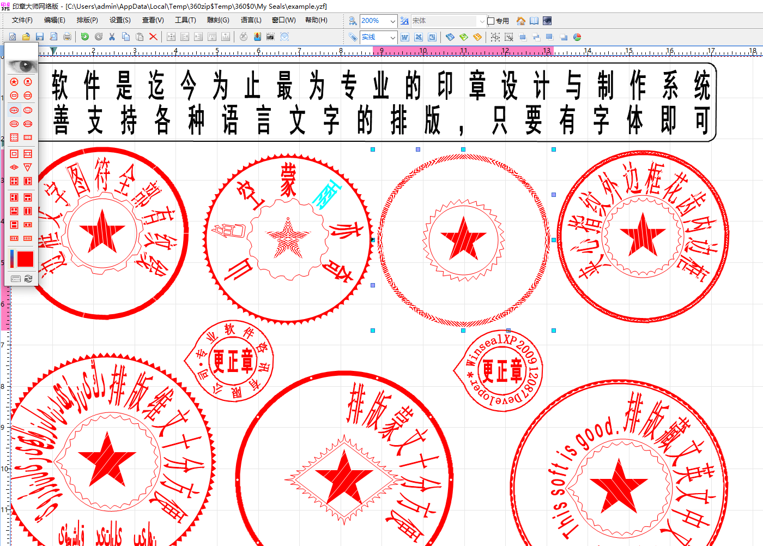
Task: Click the Word export icon
Action: [x=405, y=37]
